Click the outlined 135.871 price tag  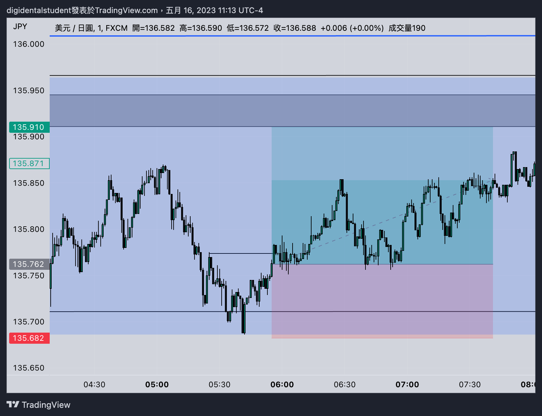click(29, 164)
